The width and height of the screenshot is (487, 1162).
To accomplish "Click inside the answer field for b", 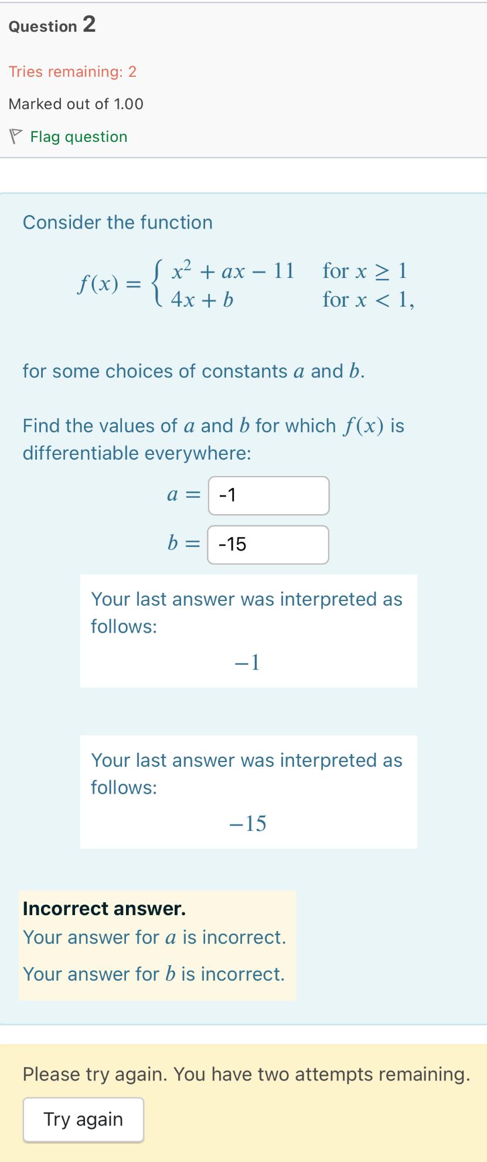I will (267, 545).
